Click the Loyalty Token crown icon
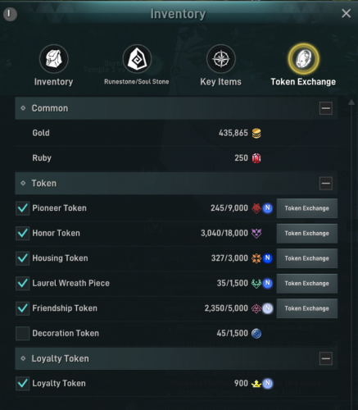The width and height of the screenshot is (358, 410). coord(256,384)
